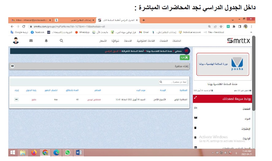The height and width of the screenshot is (161, 272).
Task: Show more bookmarks chevron
Action: (x=251, y=32)
